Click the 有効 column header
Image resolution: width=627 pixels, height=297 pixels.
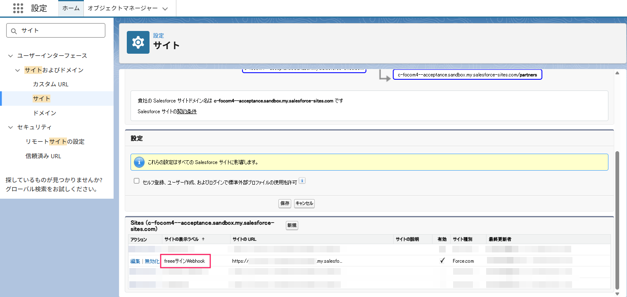442,239
